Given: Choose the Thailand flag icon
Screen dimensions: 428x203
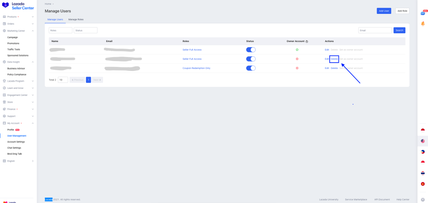Looking at the screenshot, I should pyautogui.click(x=422, y=173).
